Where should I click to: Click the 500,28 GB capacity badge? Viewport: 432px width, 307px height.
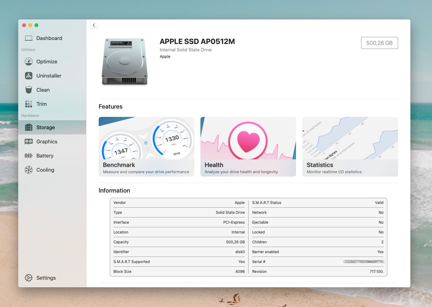[380, 43]
